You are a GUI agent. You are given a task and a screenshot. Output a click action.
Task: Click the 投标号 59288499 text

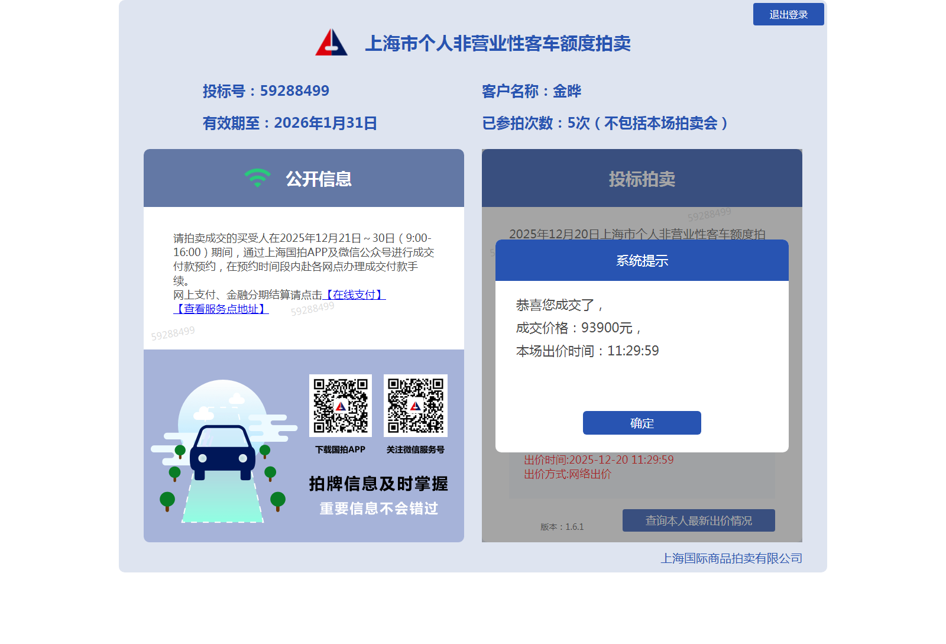click(x=265, y=91)
